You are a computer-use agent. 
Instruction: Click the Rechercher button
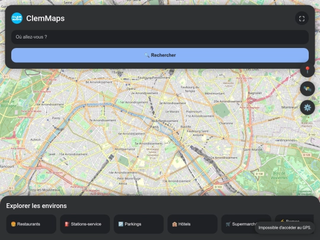pos(160,55)
